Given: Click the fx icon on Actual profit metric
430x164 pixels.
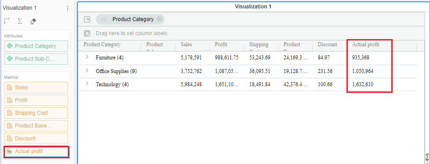Looking at the screenshot, I should coord(10,151).
